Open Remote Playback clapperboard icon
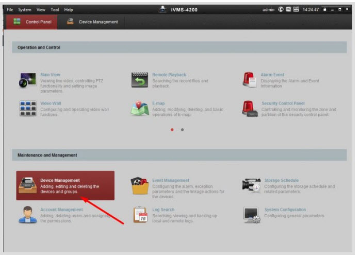The height and width of the screenshot is (259, 360). (x=140, y=80)
